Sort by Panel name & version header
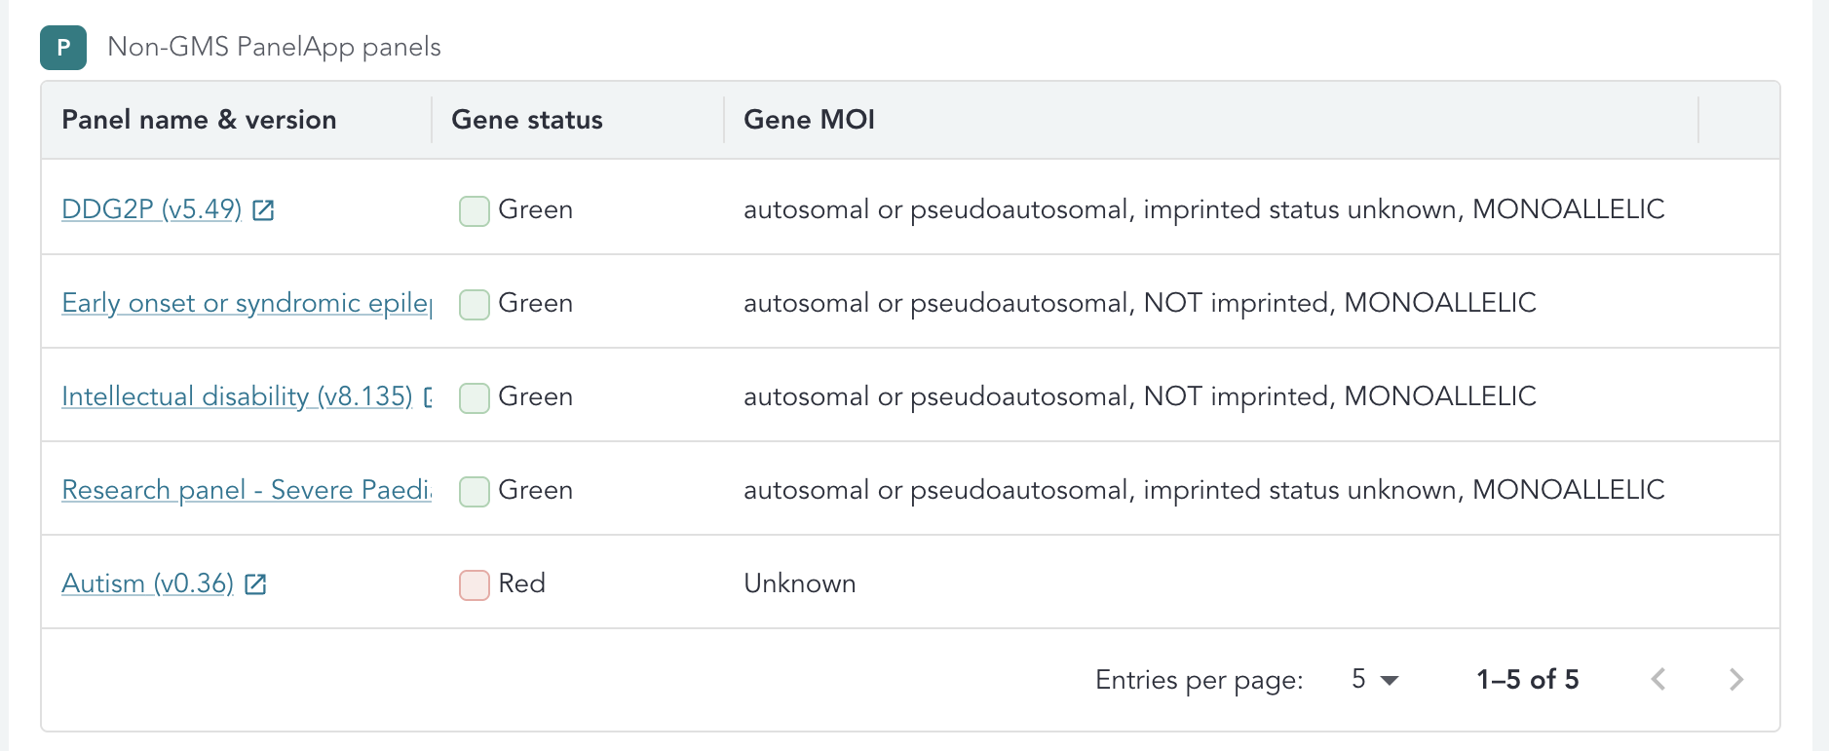This screenshot has height=751, width=1829. [199, 120]
